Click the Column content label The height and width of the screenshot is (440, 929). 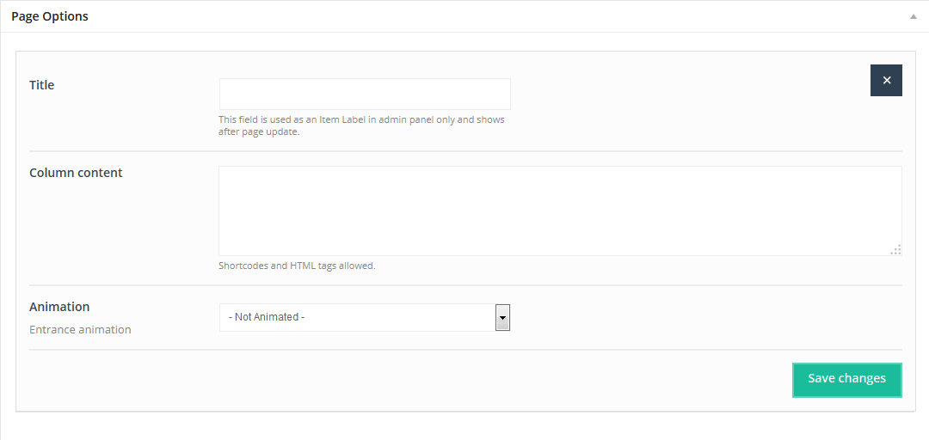click(76, 173)
